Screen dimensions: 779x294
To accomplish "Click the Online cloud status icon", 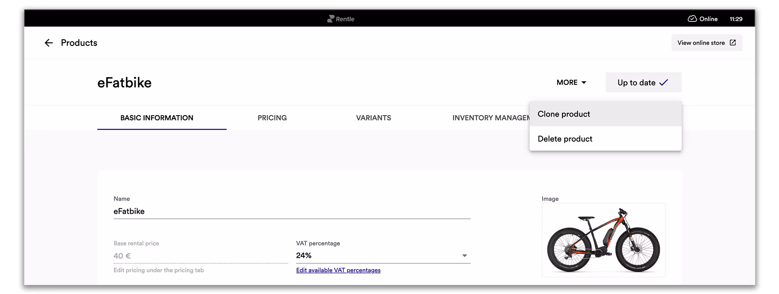I will [x=692, y=19].
